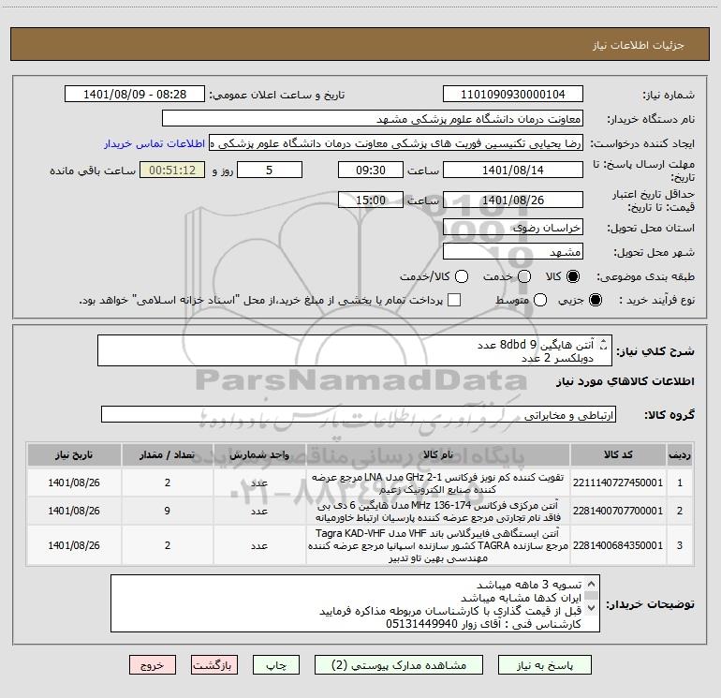Click the ایجاد کننده درخواست field

point(396,143)
